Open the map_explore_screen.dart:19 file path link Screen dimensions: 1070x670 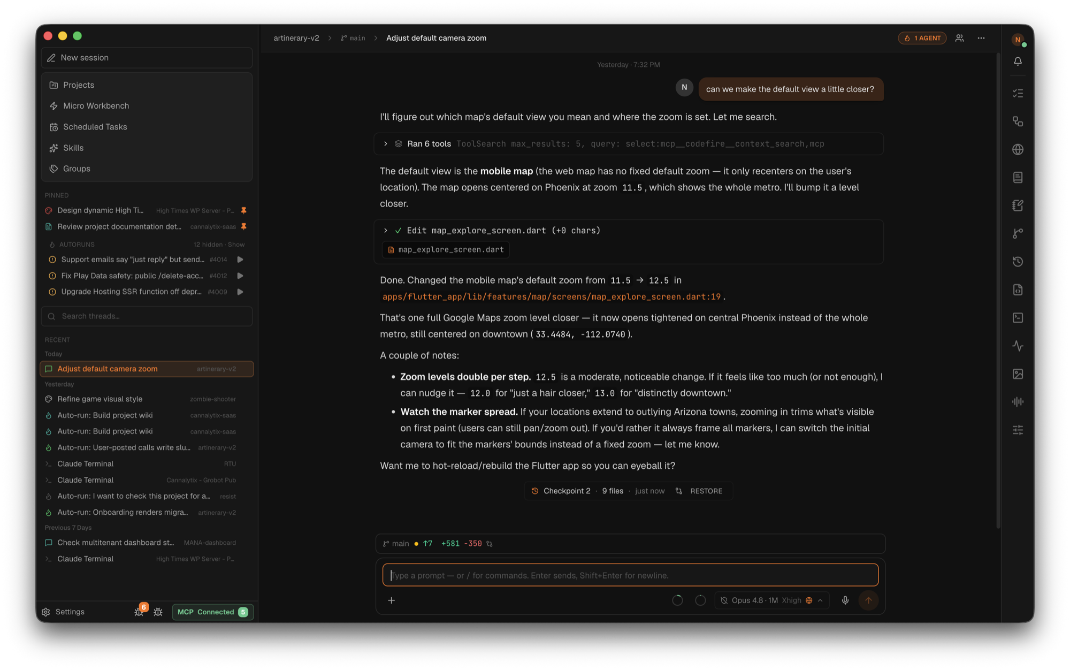pos(551,297)
